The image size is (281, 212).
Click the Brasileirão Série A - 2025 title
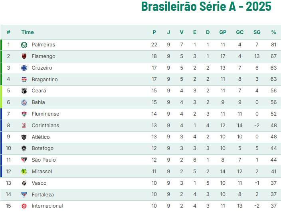tap(206, 7)
